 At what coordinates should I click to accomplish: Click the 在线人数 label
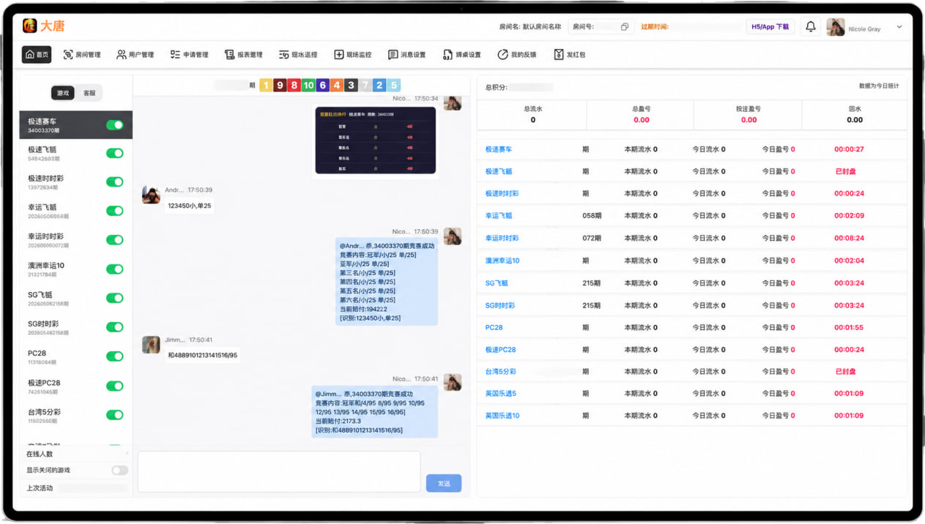[40, 454]
